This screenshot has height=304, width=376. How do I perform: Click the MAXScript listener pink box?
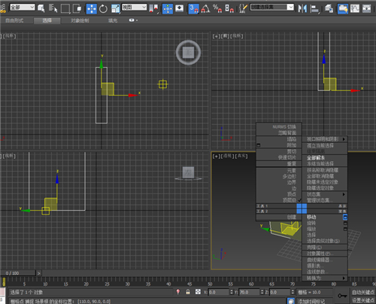click(2, 292)
